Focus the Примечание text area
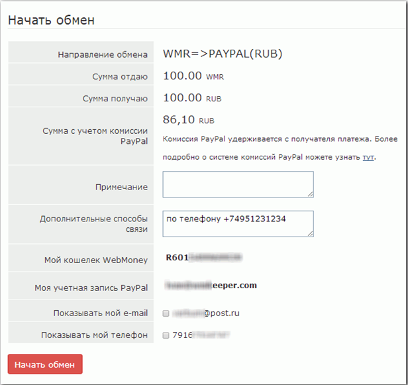This screenshot has width=408, height=385. (238, 184)
